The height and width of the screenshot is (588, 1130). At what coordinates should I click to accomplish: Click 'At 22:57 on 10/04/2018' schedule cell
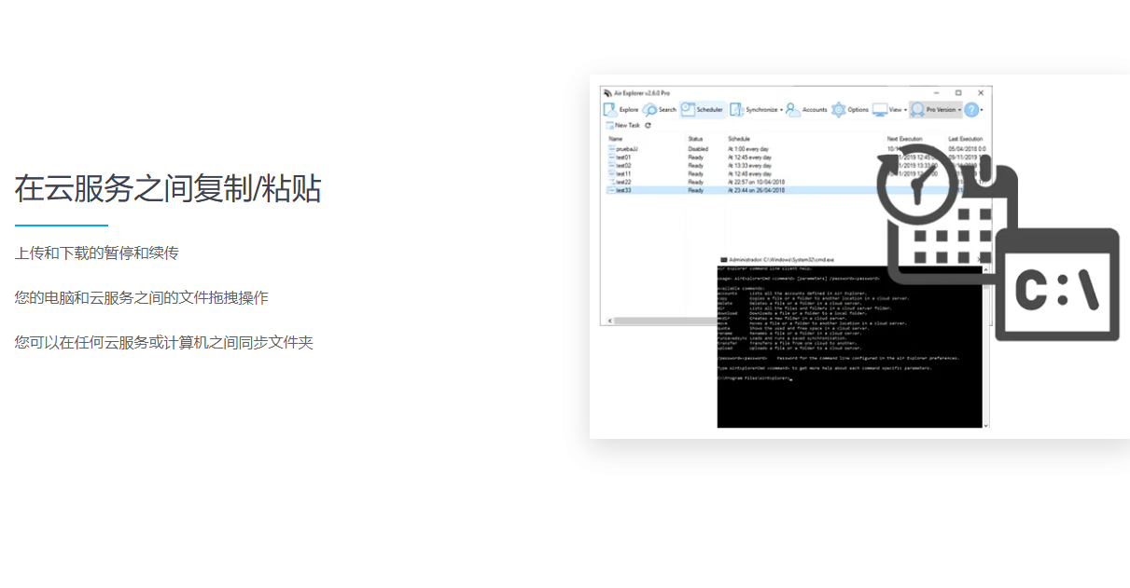click(x=756, y=182)
